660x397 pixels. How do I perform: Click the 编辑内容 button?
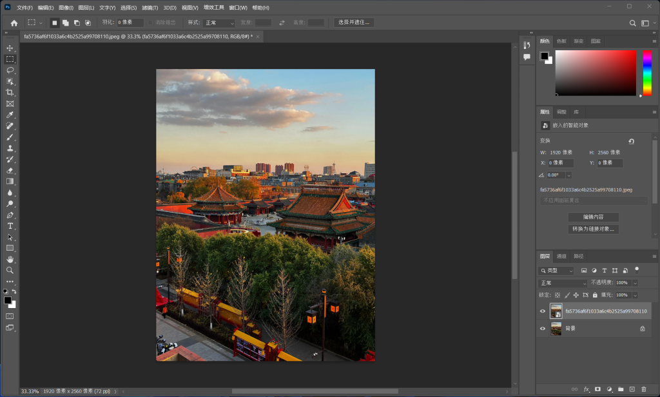tap(593, 217)
